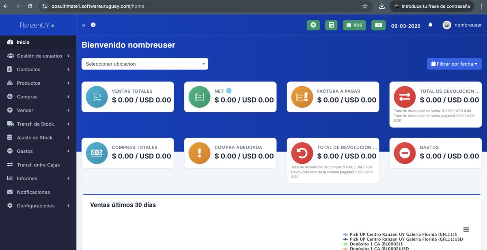Open the Filtrar por fecha dropdown
The image size is (487, 250).
click(454, 64)
